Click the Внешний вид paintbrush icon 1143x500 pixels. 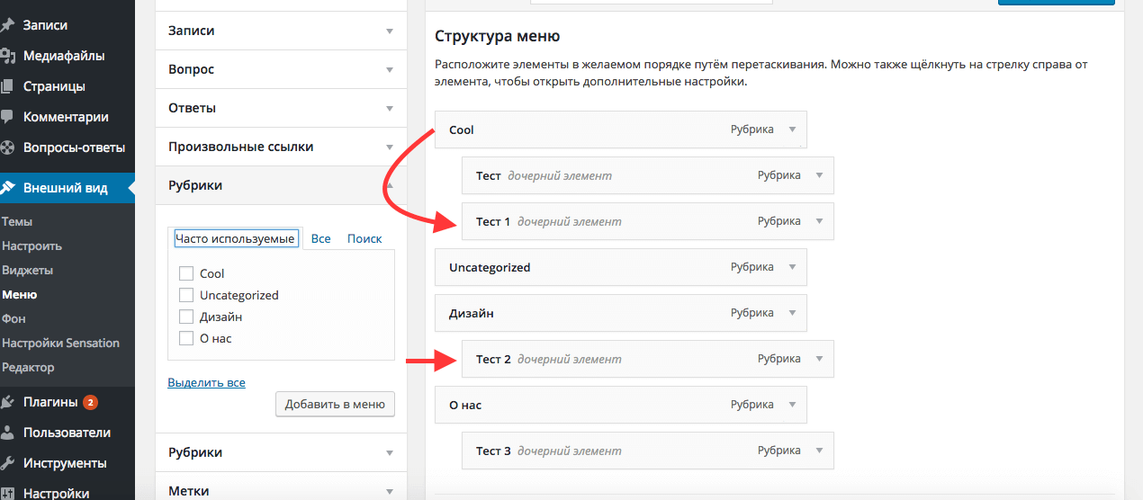tap(7, 188)
